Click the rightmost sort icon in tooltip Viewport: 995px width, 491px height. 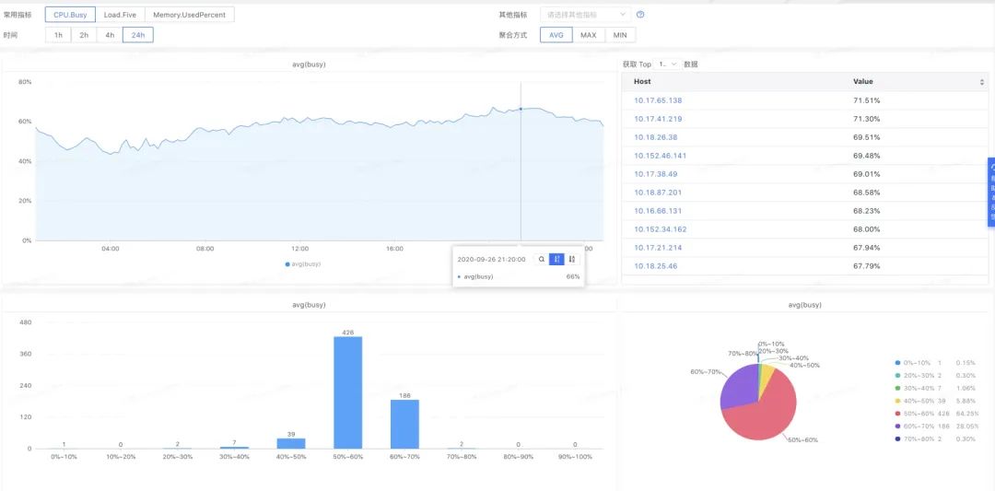(571, 260)
